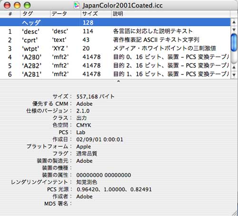Sort by the タグ column header
238x216 pixels.
[x=35, y=14]
